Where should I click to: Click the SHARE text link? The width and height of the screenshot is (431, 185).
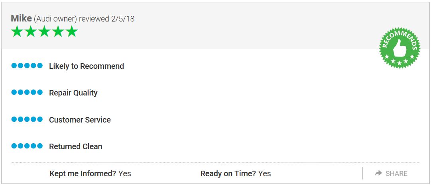pyautogui.click(x=396, y=173)
